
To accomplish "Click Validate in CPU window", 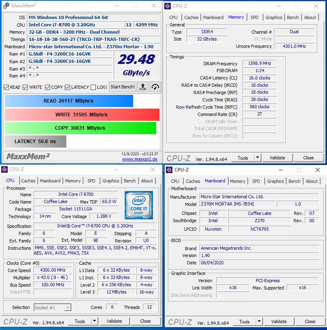I will coord(114,321).
